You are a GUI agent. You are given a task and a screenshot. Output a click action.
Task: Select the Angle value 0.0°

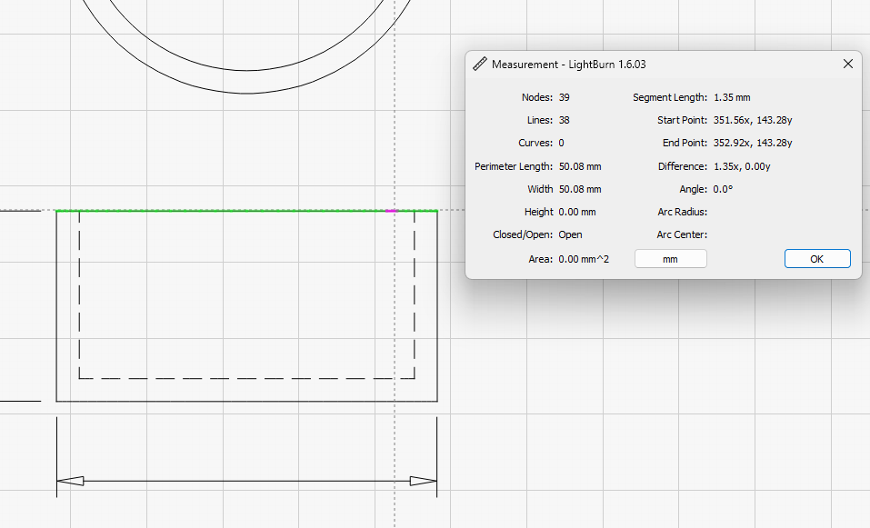[x=723, y=189]
